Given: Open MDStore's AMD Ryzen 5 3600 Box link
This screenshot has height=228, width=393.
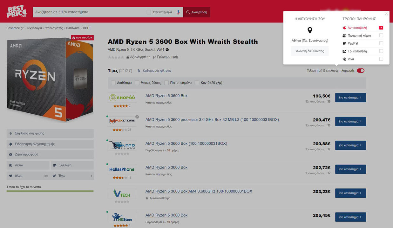Looking at the screenshot, I should tap(166, 215).
